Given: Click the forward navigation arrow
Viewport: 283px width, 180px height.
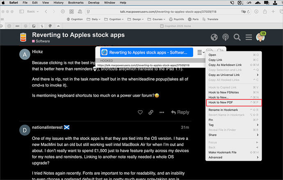Looking at the screenshot, I should pyautogui.click(x=54, y=11).
